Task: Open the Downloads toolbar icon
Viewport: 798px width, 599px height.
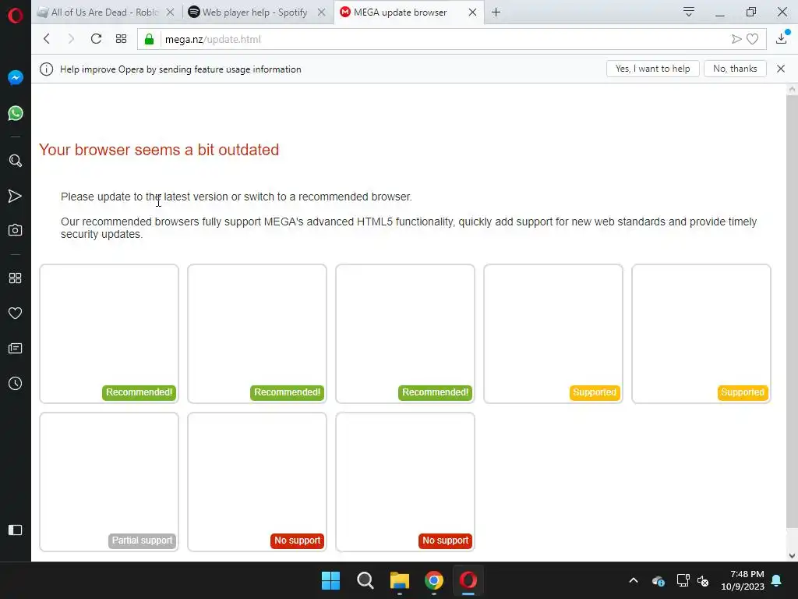Action: [x=782, y=38]
